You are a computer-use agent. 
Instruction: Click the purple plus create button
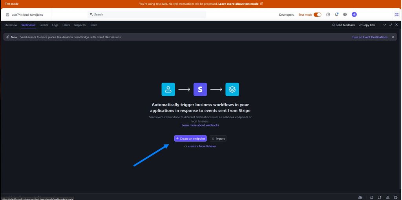[354, 14]
